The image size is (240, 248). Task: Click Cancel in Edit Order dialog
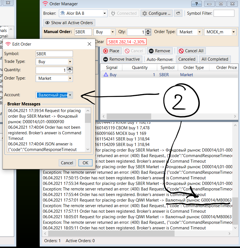click(x=67, y=163)
